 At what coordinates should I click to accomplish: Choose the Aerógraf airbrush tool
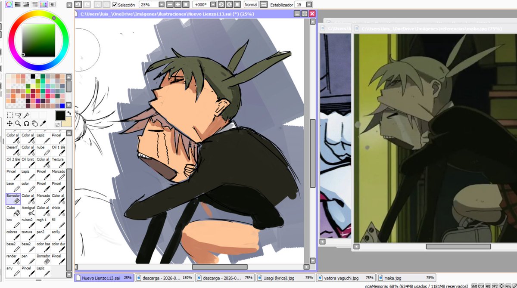28,211
